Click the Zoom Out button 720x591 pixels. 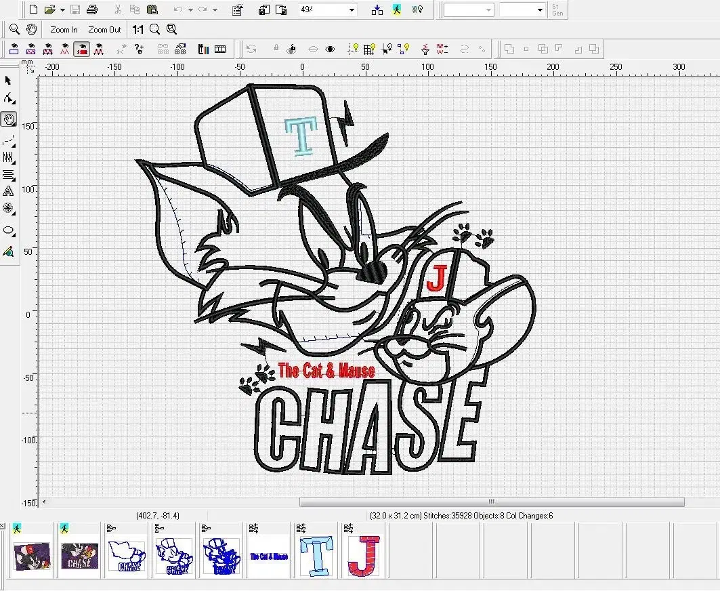(x=104, y=30)
